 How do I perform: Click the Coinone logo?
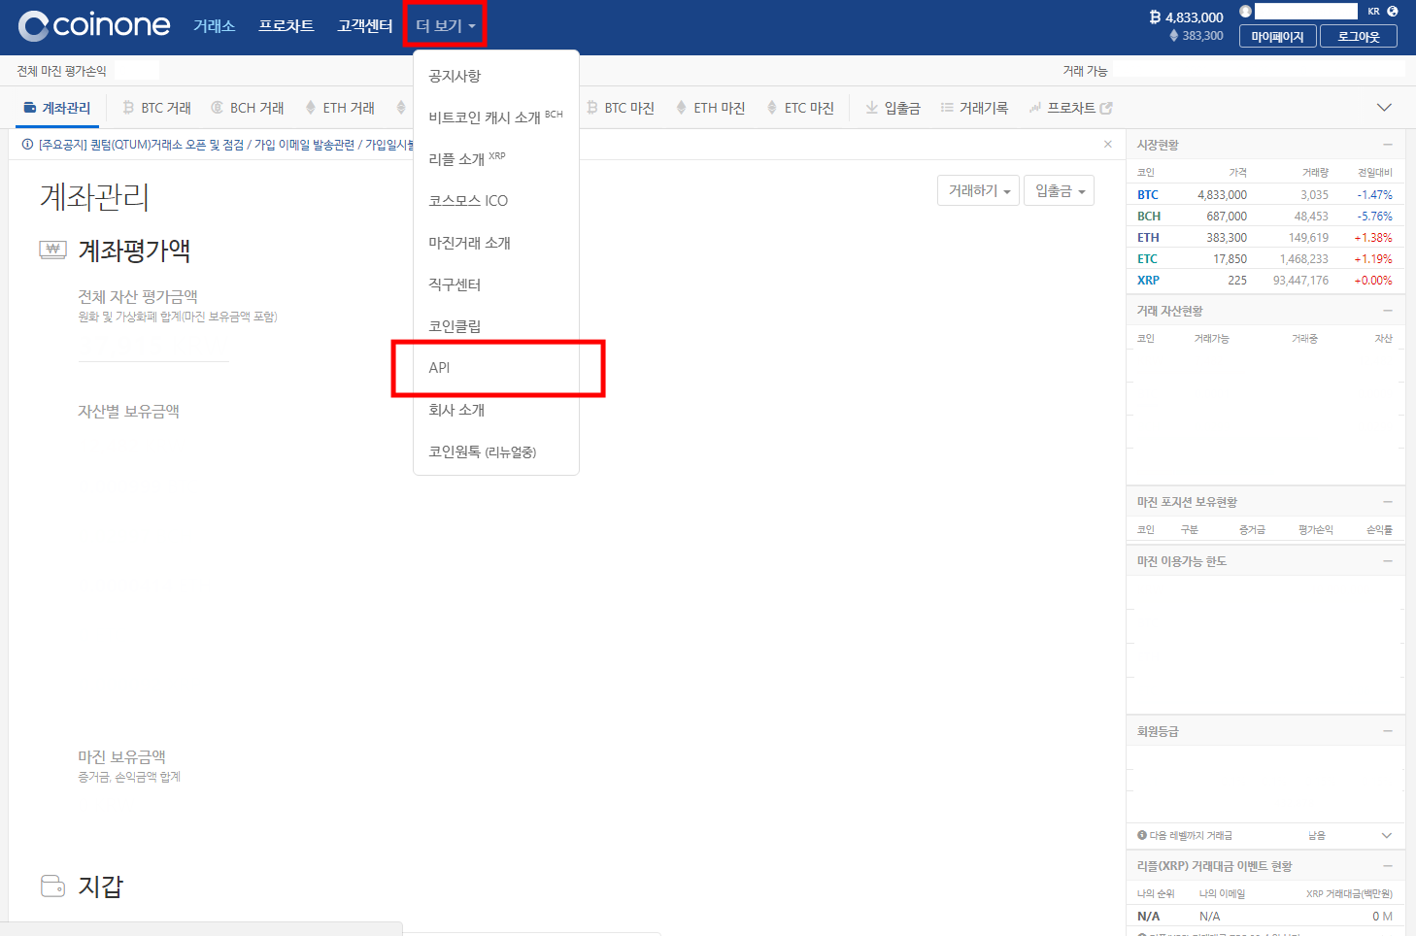tap(92, 25)
